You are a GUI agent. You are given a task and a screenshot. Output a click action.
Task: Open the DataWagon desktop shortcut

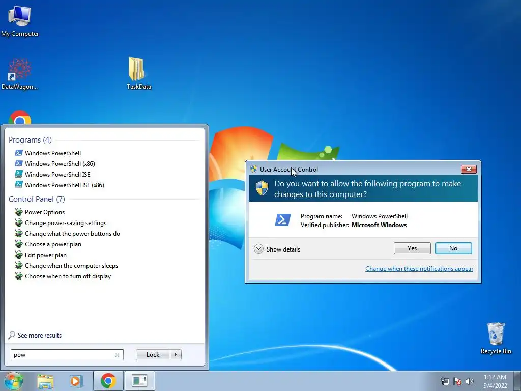coord(20,74)
